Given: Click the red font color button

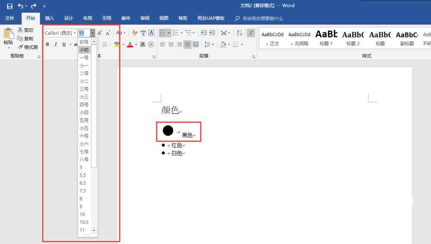Looking at the screenshot, I should (130, 44).
